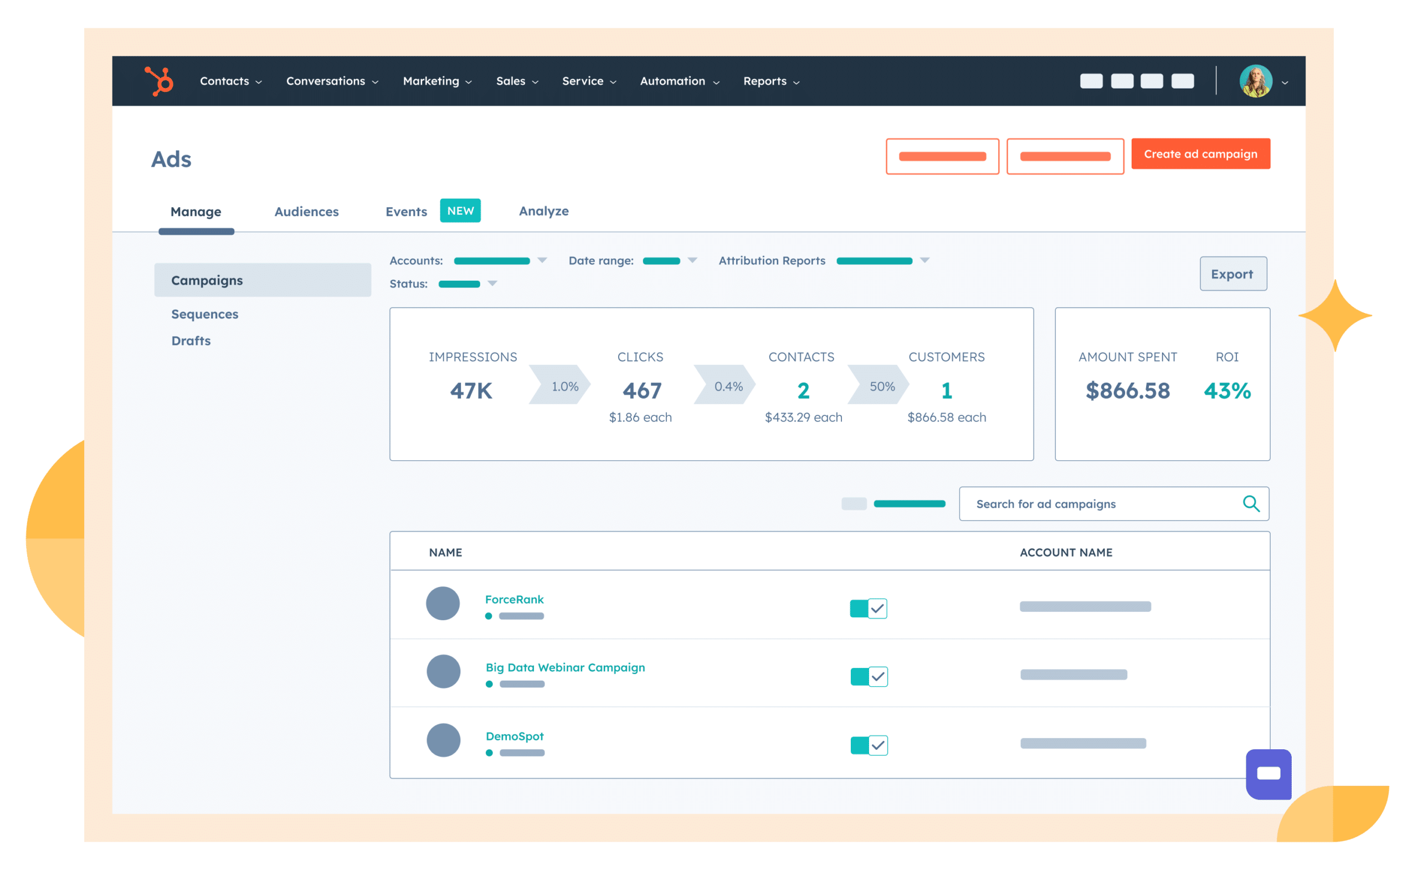
Task: Click the ad campaigns search field
Action: [1093, 503]
